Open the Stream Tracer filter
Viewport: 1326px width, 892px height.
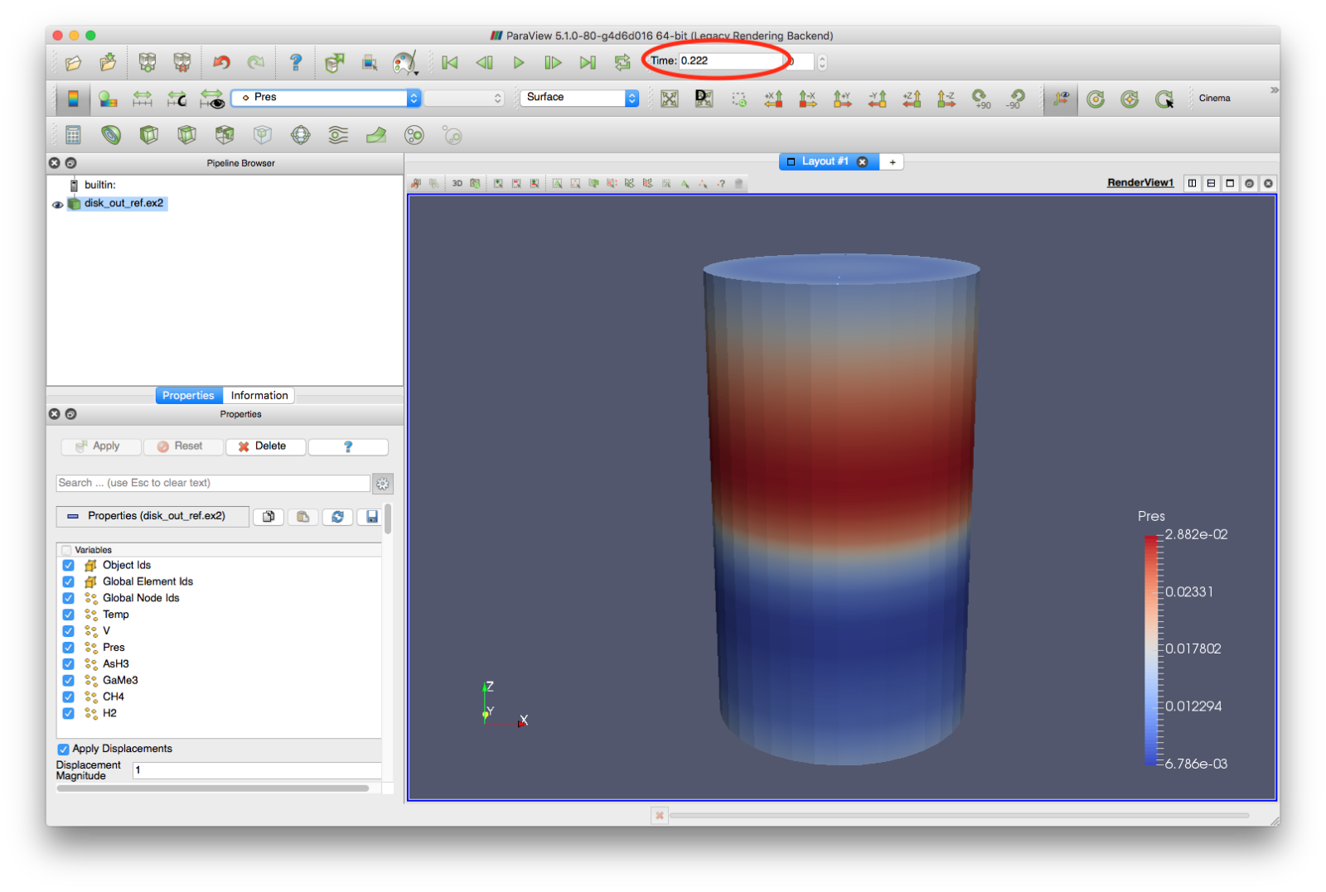(337, 135)
